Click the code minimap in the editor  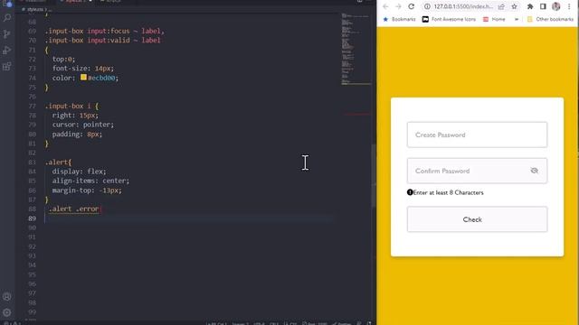pyautogui.click(x=356, y=50)
